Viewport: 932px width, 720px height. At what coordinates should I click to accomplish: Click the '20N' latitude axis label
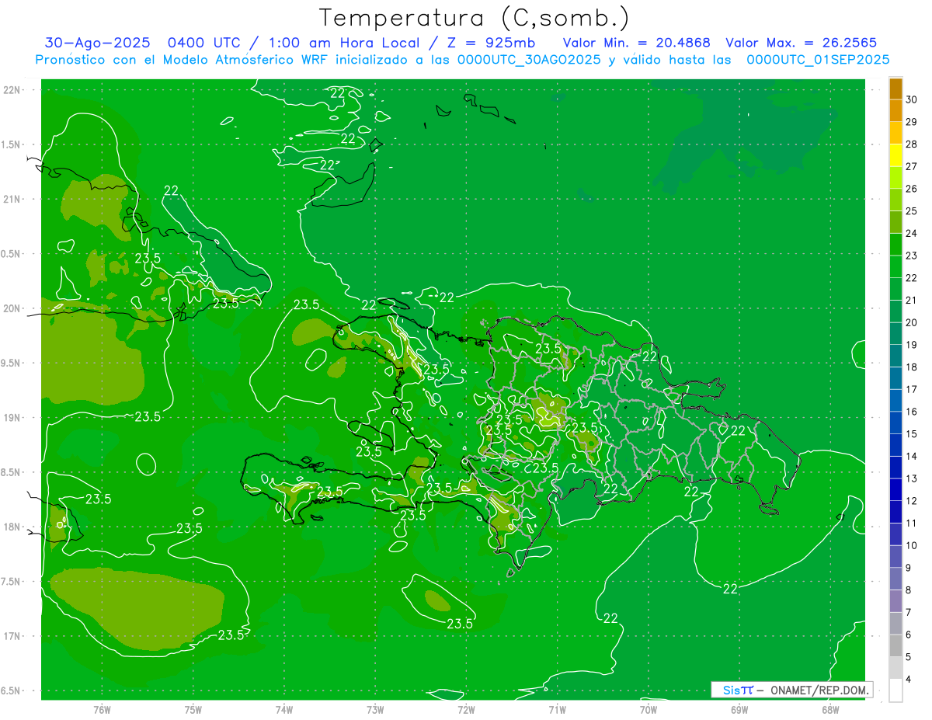12,308
